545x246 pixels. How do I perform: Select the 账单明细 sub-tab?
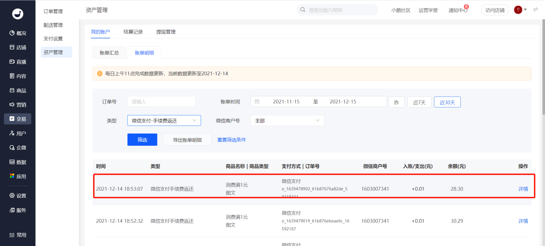[144, 53]
